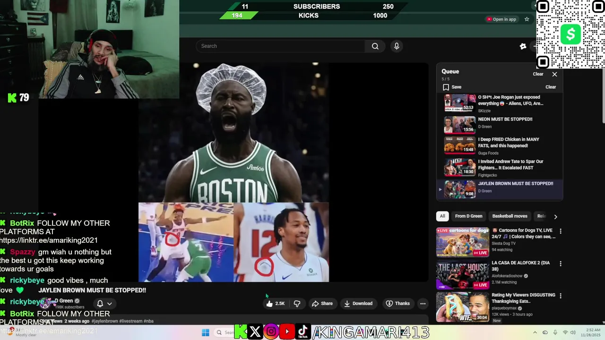Bookmark the page with the star icon
Image resolution: width=605 pixels, height=340 pixels.
tap(527, 19)
